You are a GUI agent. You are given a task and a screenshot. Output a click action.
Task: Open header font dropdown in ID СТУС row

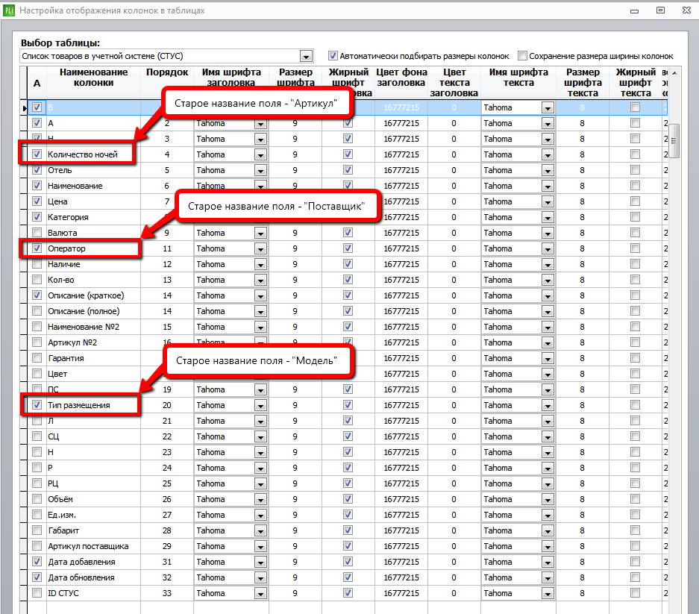pos(260,594)
